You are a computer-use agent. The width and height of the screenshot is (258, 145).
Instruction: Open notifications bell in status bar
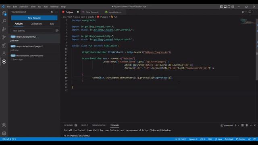click(254, 139)
